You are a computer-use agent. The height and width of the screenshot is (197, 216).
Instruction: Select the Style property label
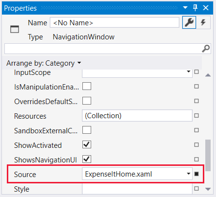click(21, 189)
